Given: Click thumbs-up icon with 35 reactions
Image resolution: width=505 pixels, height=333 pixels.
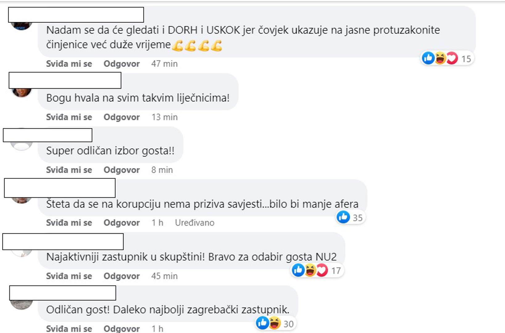Looking at the screenshot, I should pyautogui.click(x=343, y=217).
